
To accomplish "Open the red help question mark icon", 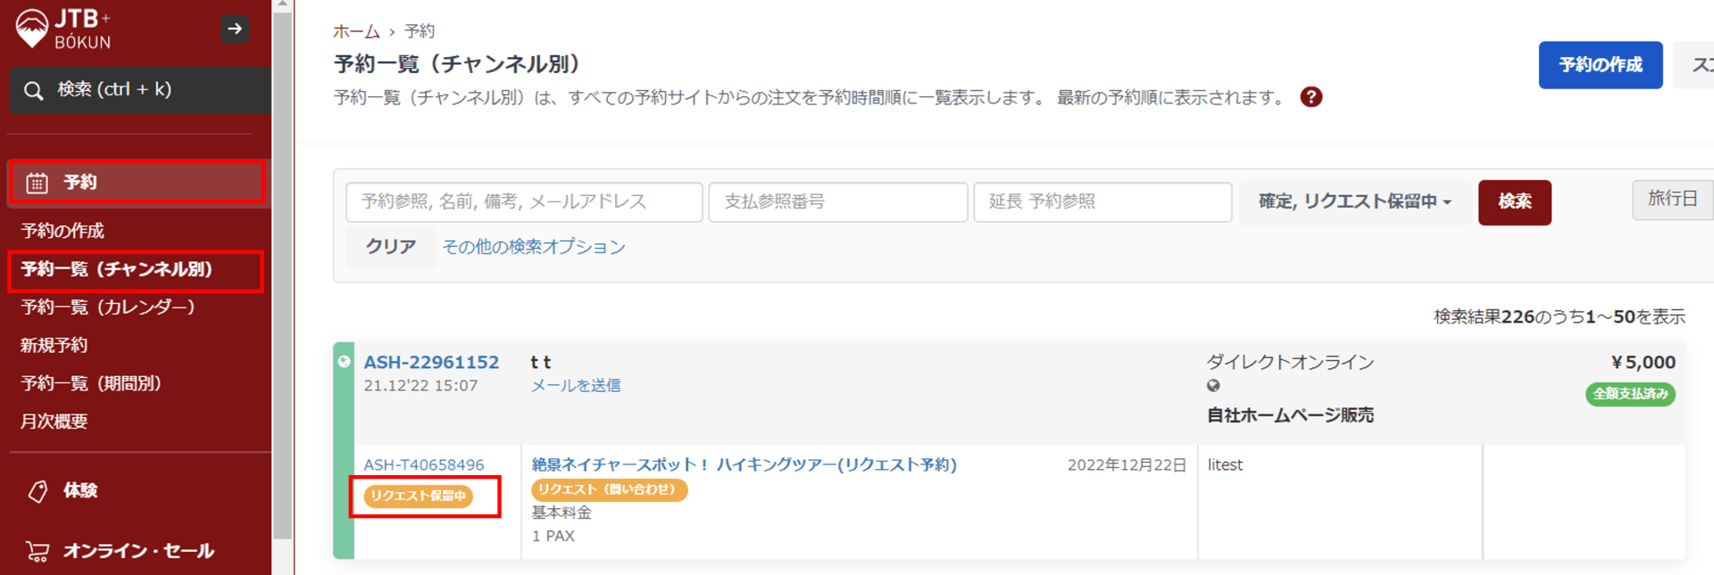I will 1310,97.
